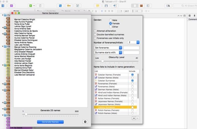
Task: Open the Surname starts with popup
Action: tap(108, 53)
